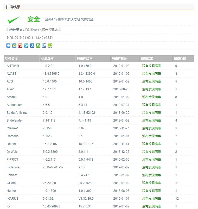Share to Tencent Weibo icon
The image size is (198, 209).
[x=26, y=46]
